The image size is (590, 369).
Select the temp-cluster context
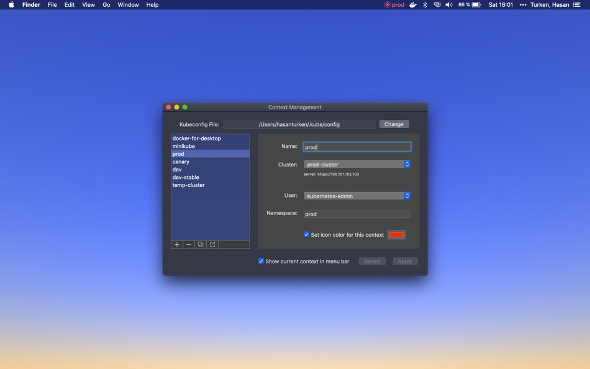(x=211, y=185)
